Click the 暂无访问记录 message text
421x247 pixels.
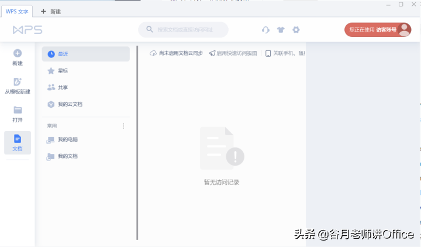click(222, 182)
